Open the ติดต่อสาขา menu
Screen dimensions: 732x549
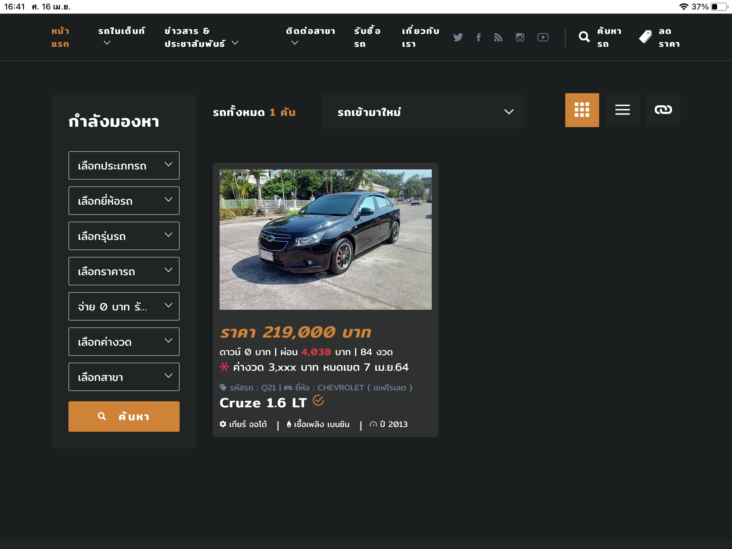310,37
